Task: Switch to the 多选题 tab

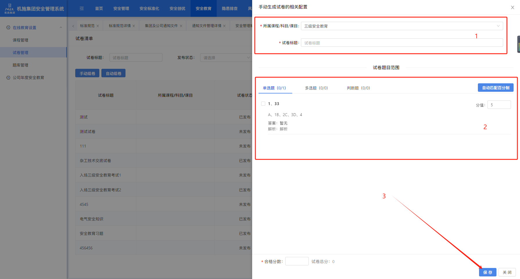Action: point(316,88)
